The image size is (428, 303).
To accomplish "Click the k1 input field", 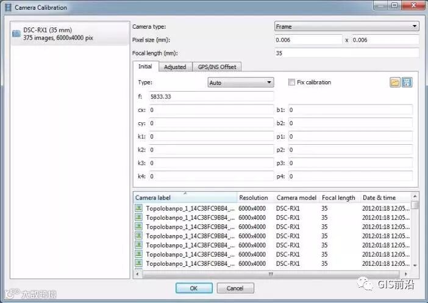I will click(212, 136).
